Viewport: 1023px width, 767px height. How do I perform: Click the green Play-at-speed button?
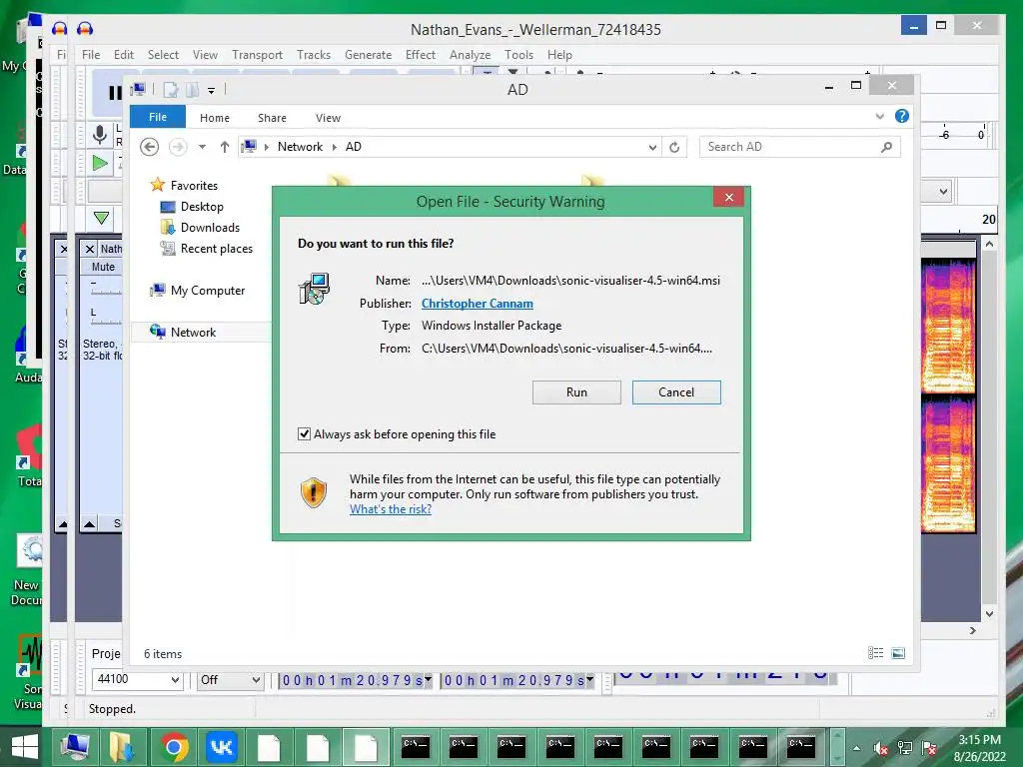coord(100,163)
